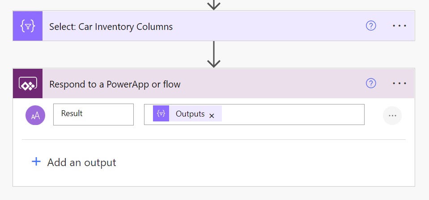The width and height of the screenshot is (429, 200).
Task: Click the arrow between Select and Respond steps
Action: pos(214,54)
